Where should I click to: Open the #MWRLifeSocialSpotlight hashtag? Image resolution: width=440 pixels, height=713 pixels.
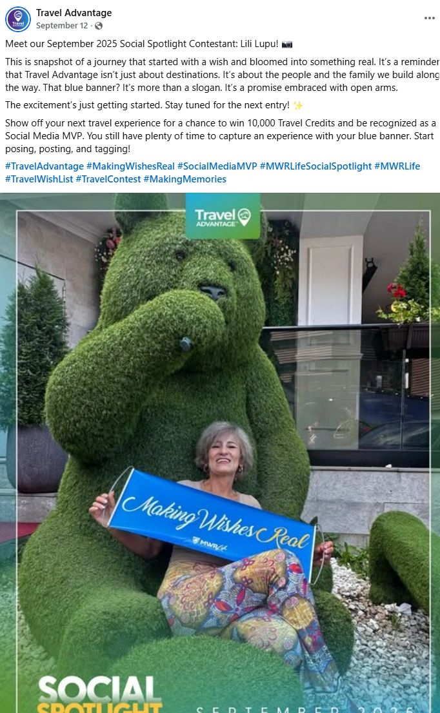pyautogui.click(x=315, y=166)
